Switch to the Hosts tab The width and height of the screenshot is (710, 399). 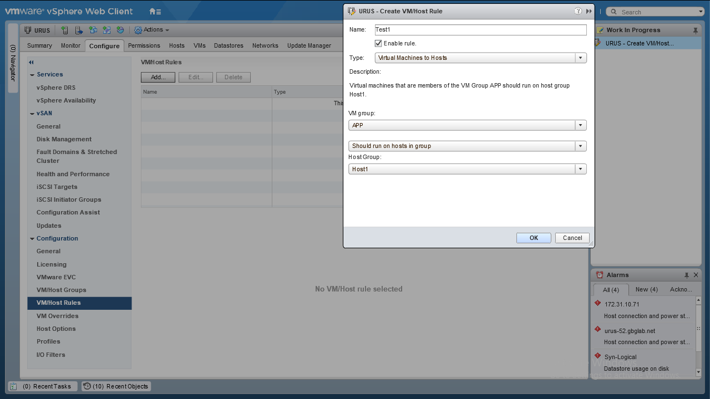177,45
